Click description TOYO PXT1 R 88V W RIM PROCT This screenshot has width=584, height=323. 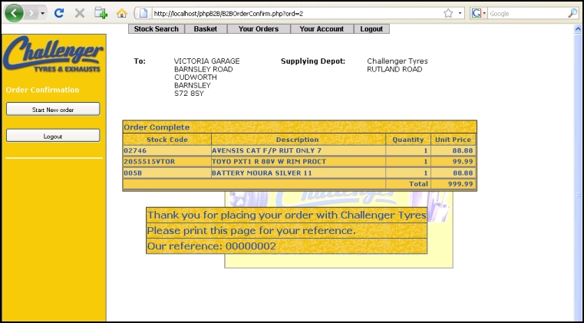point(269,162)
